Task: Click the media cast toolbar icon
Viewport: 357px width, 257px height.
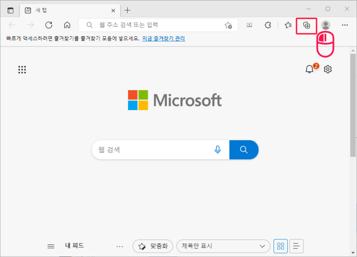Action: pyautogui.click(x=249, y=25)
